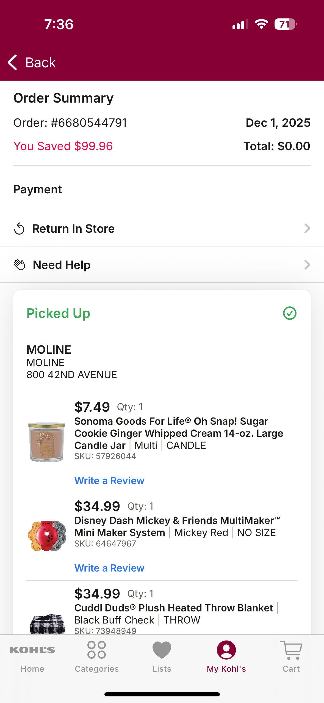This screenshot has height=703, width=324.
Task: Open the Sonoma candle jar thumbnail
Action: click(47, 442)
